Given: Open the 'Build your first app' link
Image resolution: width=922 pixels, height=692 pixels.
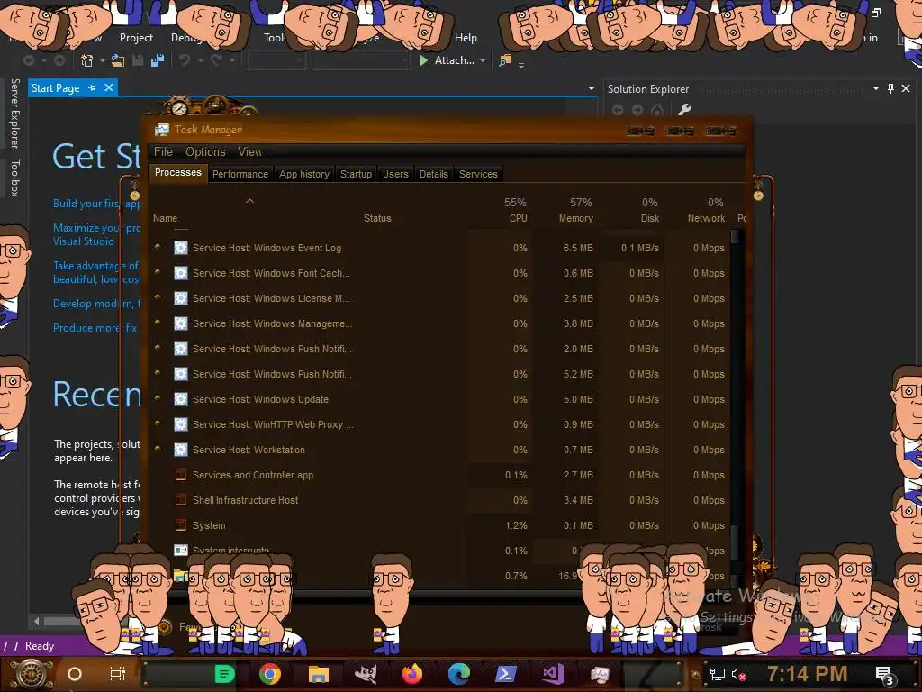Looking at the screenshot, I should point(96,204).
